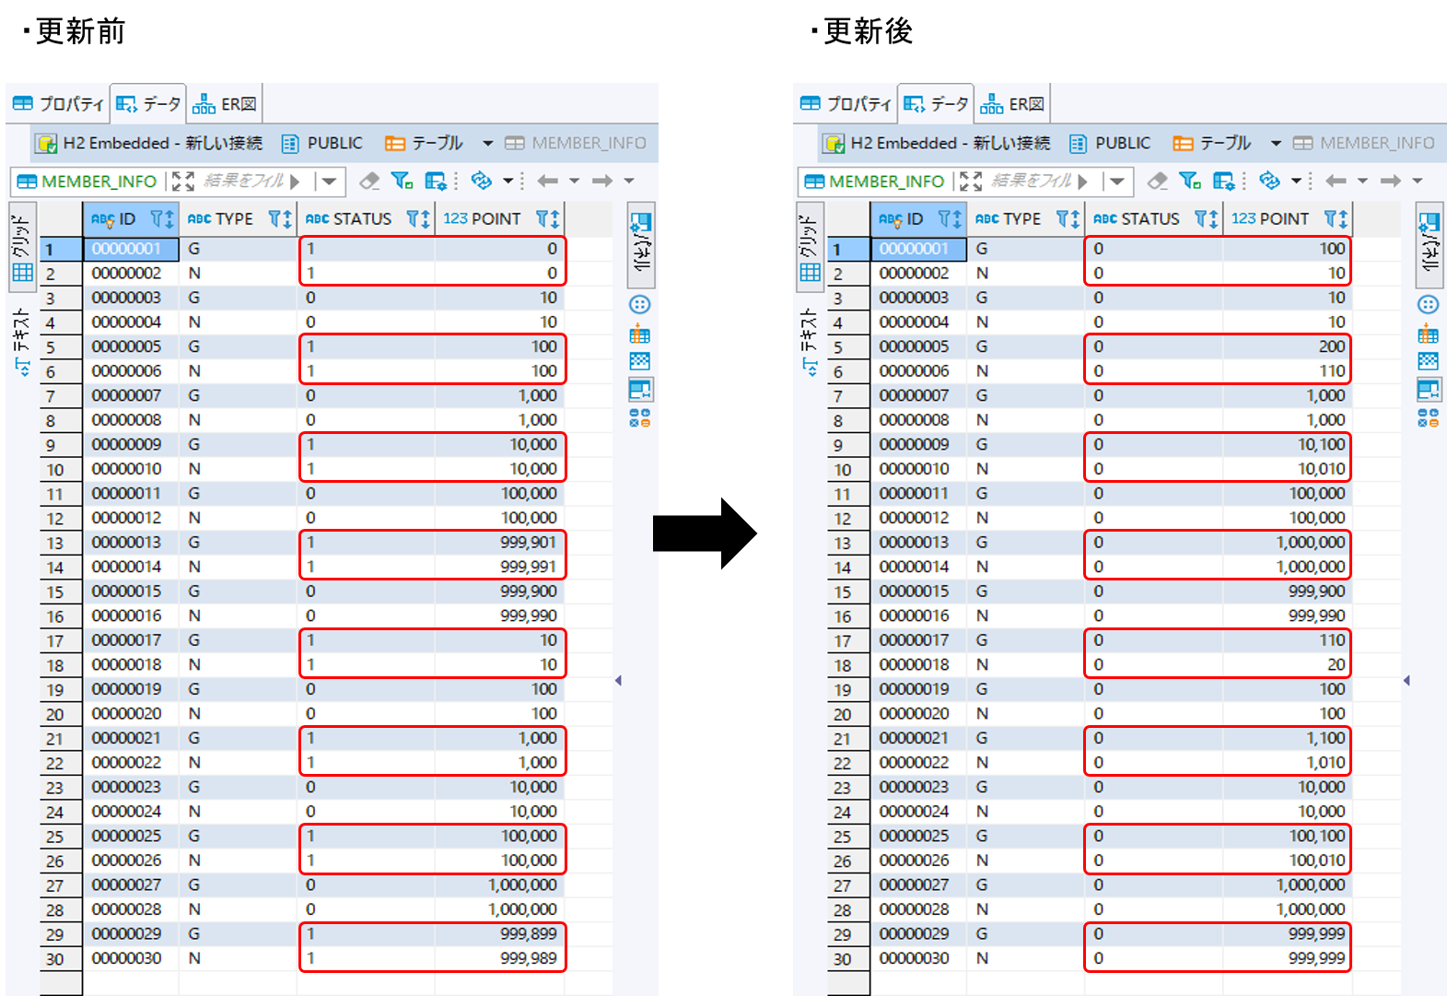Toggle テキスト view button in 更新後 panel
The image size is (1447, 996).
pos(811,343)
